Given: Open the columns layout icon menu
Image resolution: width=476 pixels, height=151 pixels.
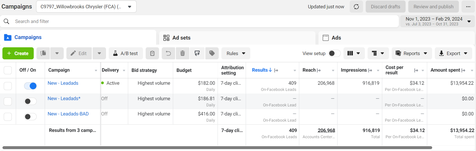Looking at the screenshot, I should tap(353, 53).
